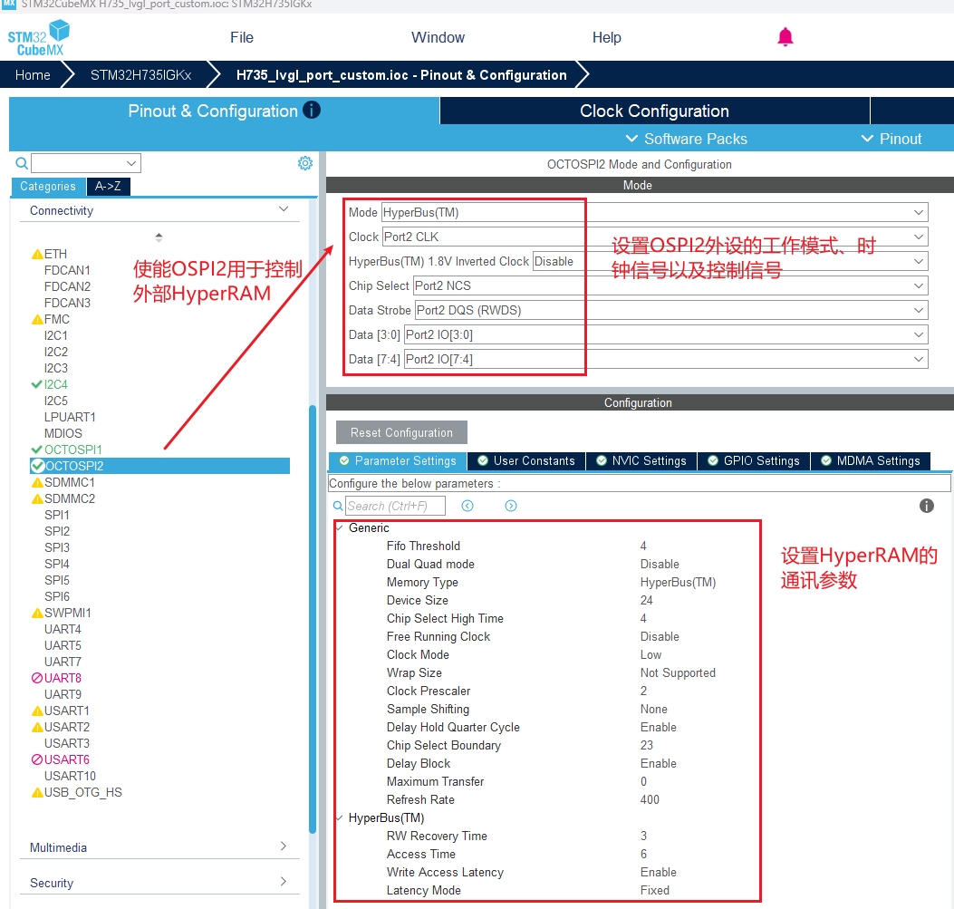This screenshot has height=909, width=954.
Task: Select the FDCAN2 peripheral
Action: click(67, 286)
